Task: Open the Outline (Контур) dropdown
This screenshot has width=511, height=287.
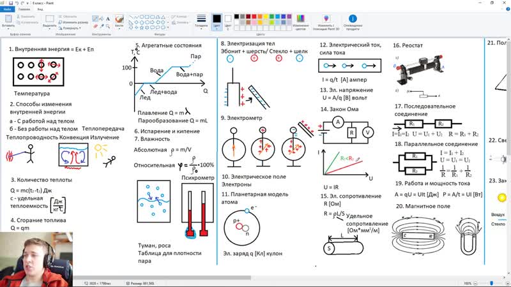Action: pos(179,17)
